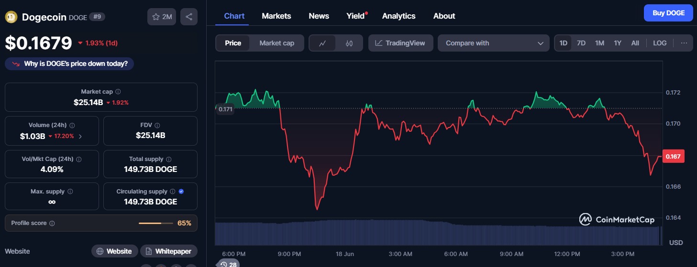Image resolution: width=697 pixels, height=267 pixels.
Task: Open the Chart tab
Action: (234, 16)
